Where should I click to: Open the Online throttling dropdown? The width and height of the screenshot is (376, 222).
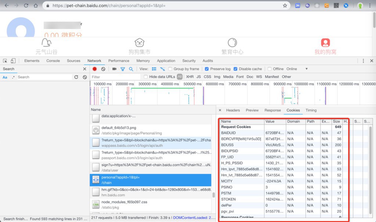tap(297, 69)
